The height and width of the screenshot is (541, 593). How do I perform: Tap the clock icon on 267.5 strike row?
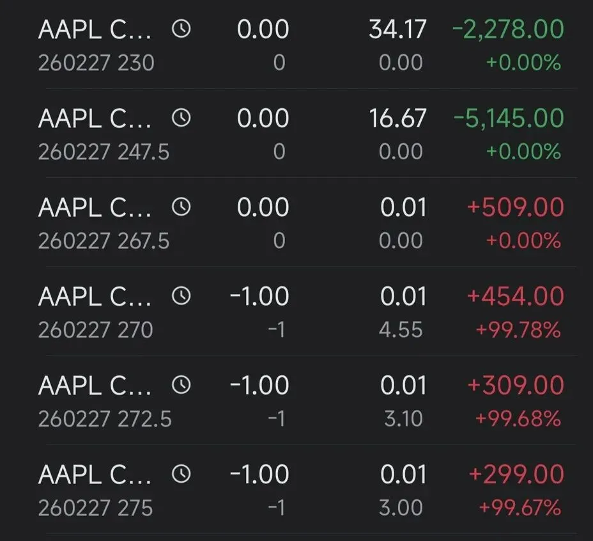tap(181, 207)
